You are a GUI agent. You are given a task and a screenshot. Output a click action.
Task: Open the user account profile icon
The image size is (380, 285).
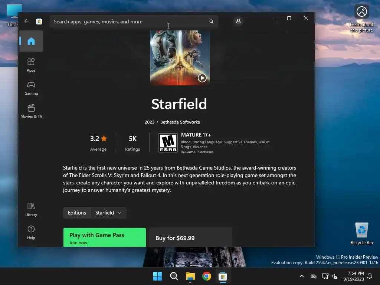click(x=238, y=21)
